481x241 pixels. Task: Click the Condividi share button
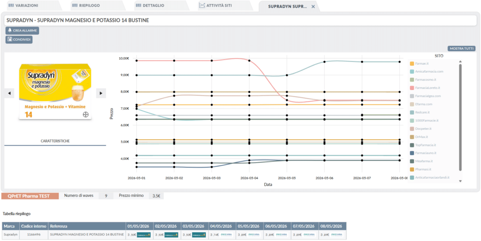[x=19, y=39]
